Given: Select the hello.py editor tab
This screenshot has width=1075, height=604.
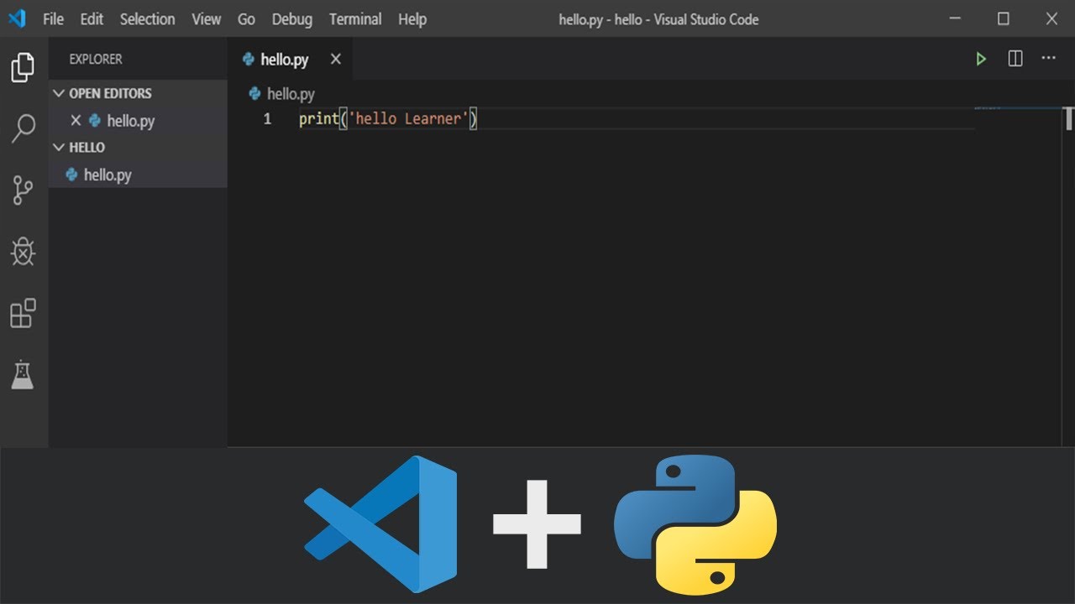Looking at the screenshot, I should click(x=291, y=59).
